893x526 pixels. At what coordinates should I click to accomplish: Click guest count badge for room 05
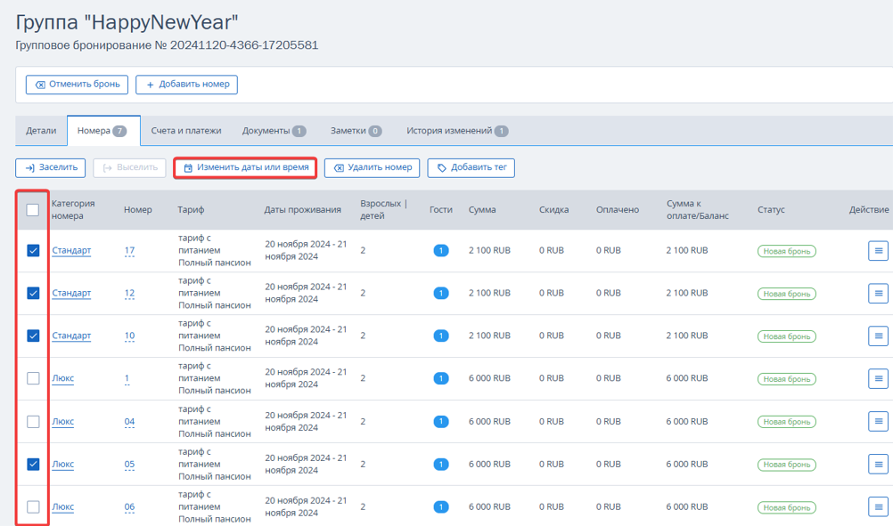pyautogui.click(x=441, y=465)
